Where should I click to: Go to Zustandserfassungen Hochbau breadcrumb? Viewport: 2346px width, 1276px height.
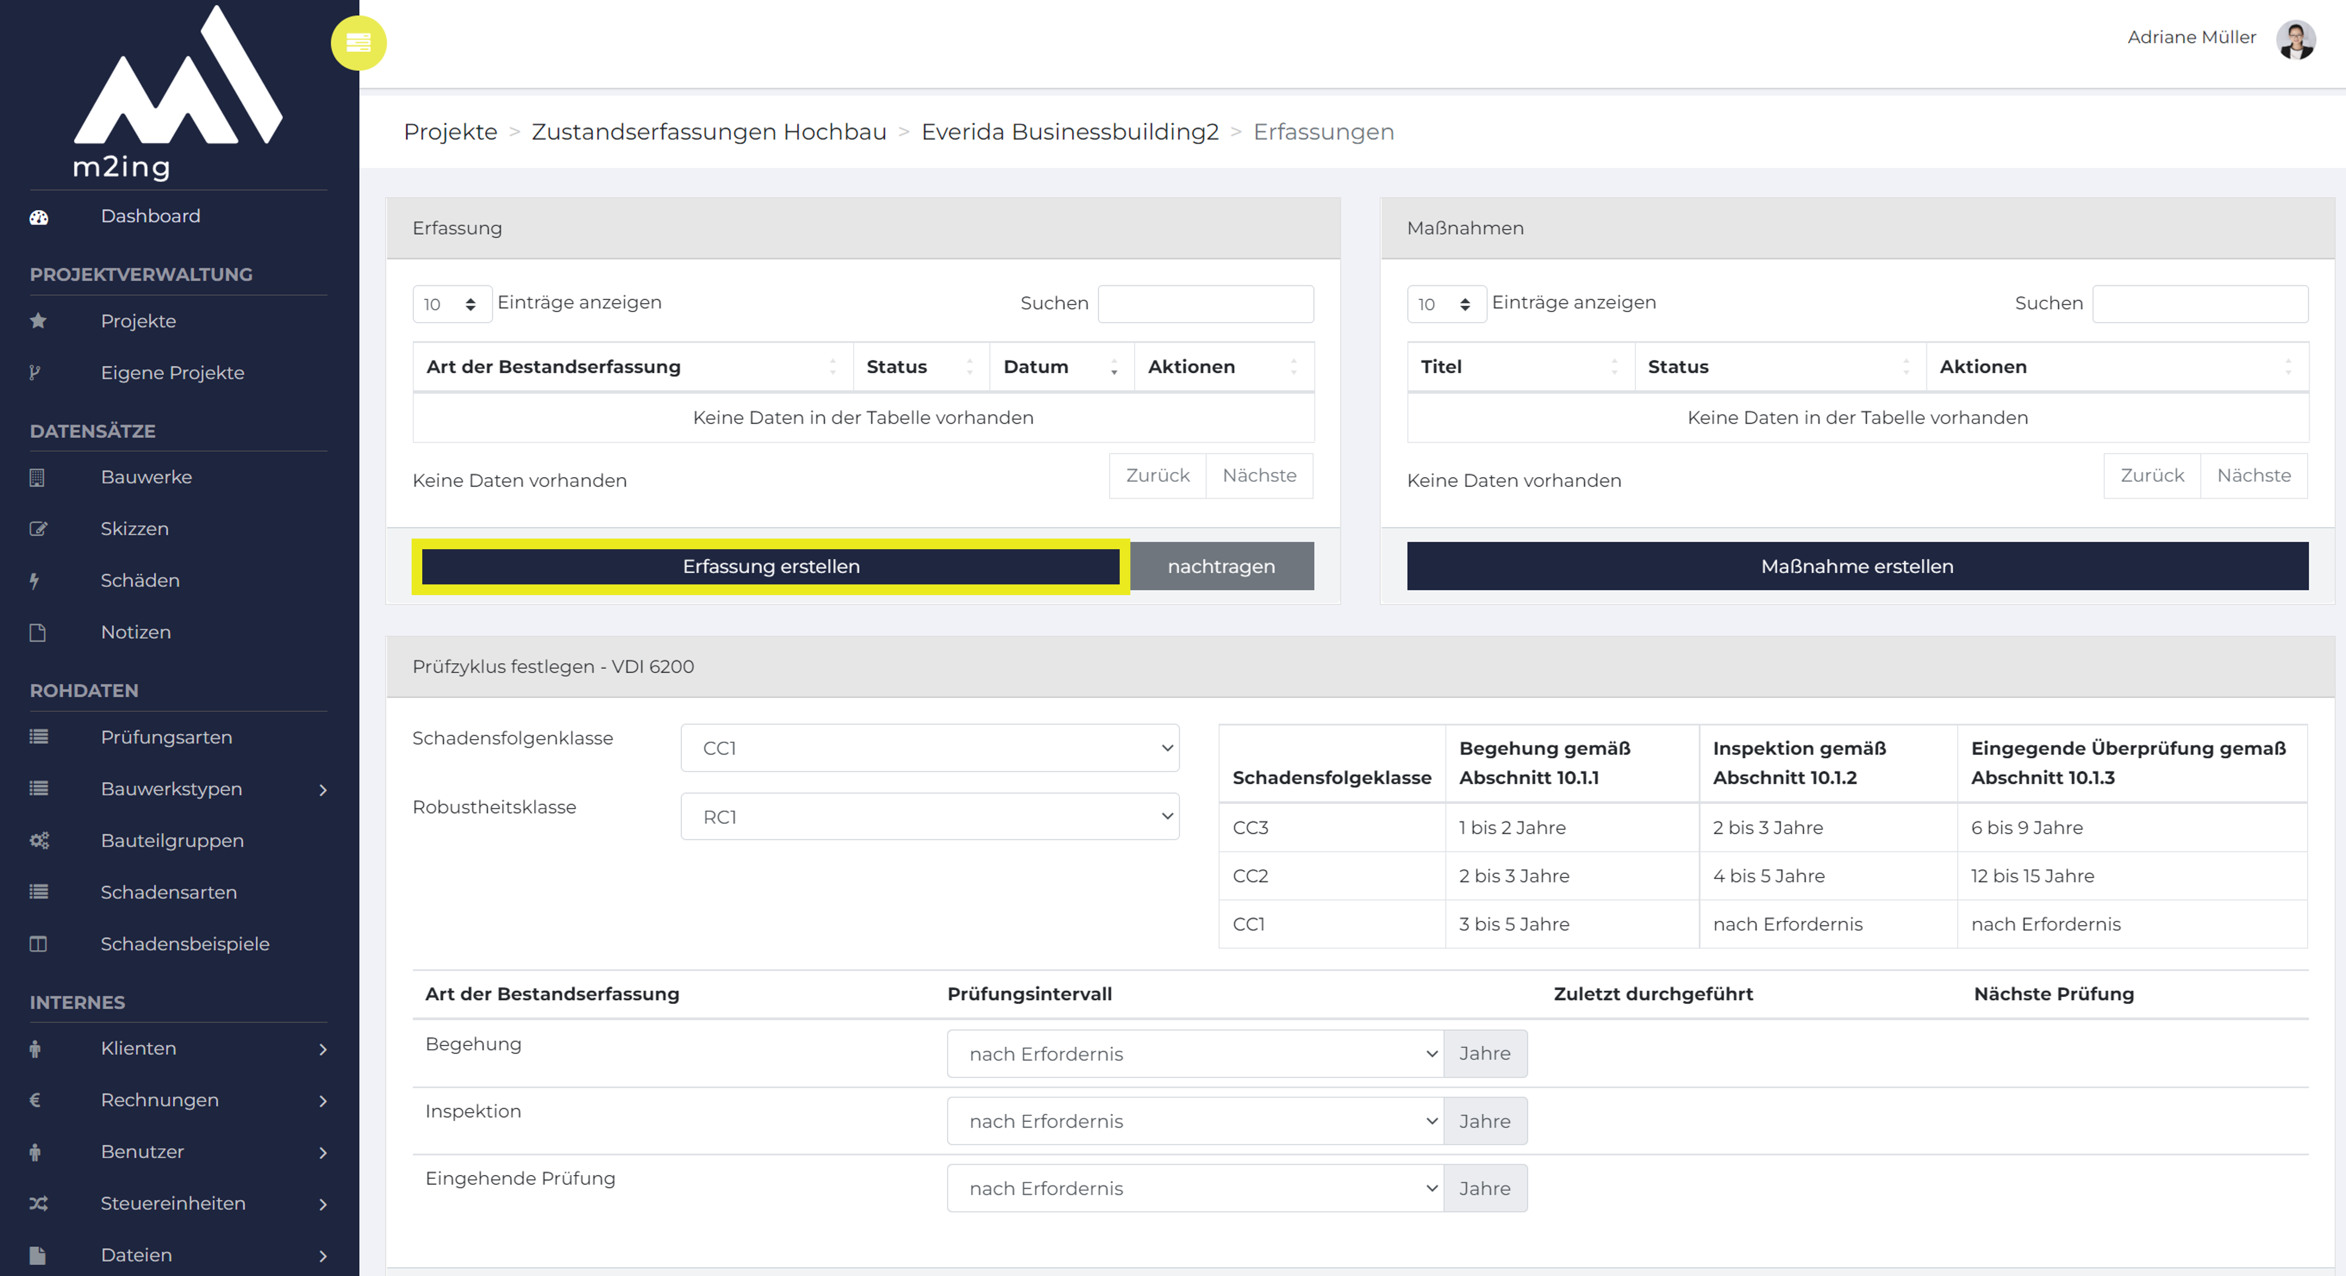click(x=709, y=132)
